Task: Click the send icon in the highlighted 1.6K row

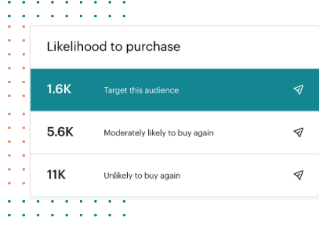Action: tap(298, 90)
